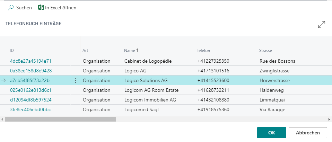Viewport: 332px width, 142px height.
Task: Click the Telefonbuch Einträge heading
Action: click(x=34, y=24)
